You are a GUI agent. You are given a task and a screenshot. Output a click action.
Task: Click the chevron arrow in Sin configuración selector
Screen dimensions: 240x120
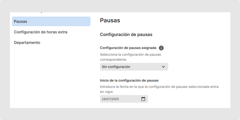click(163, 67)
